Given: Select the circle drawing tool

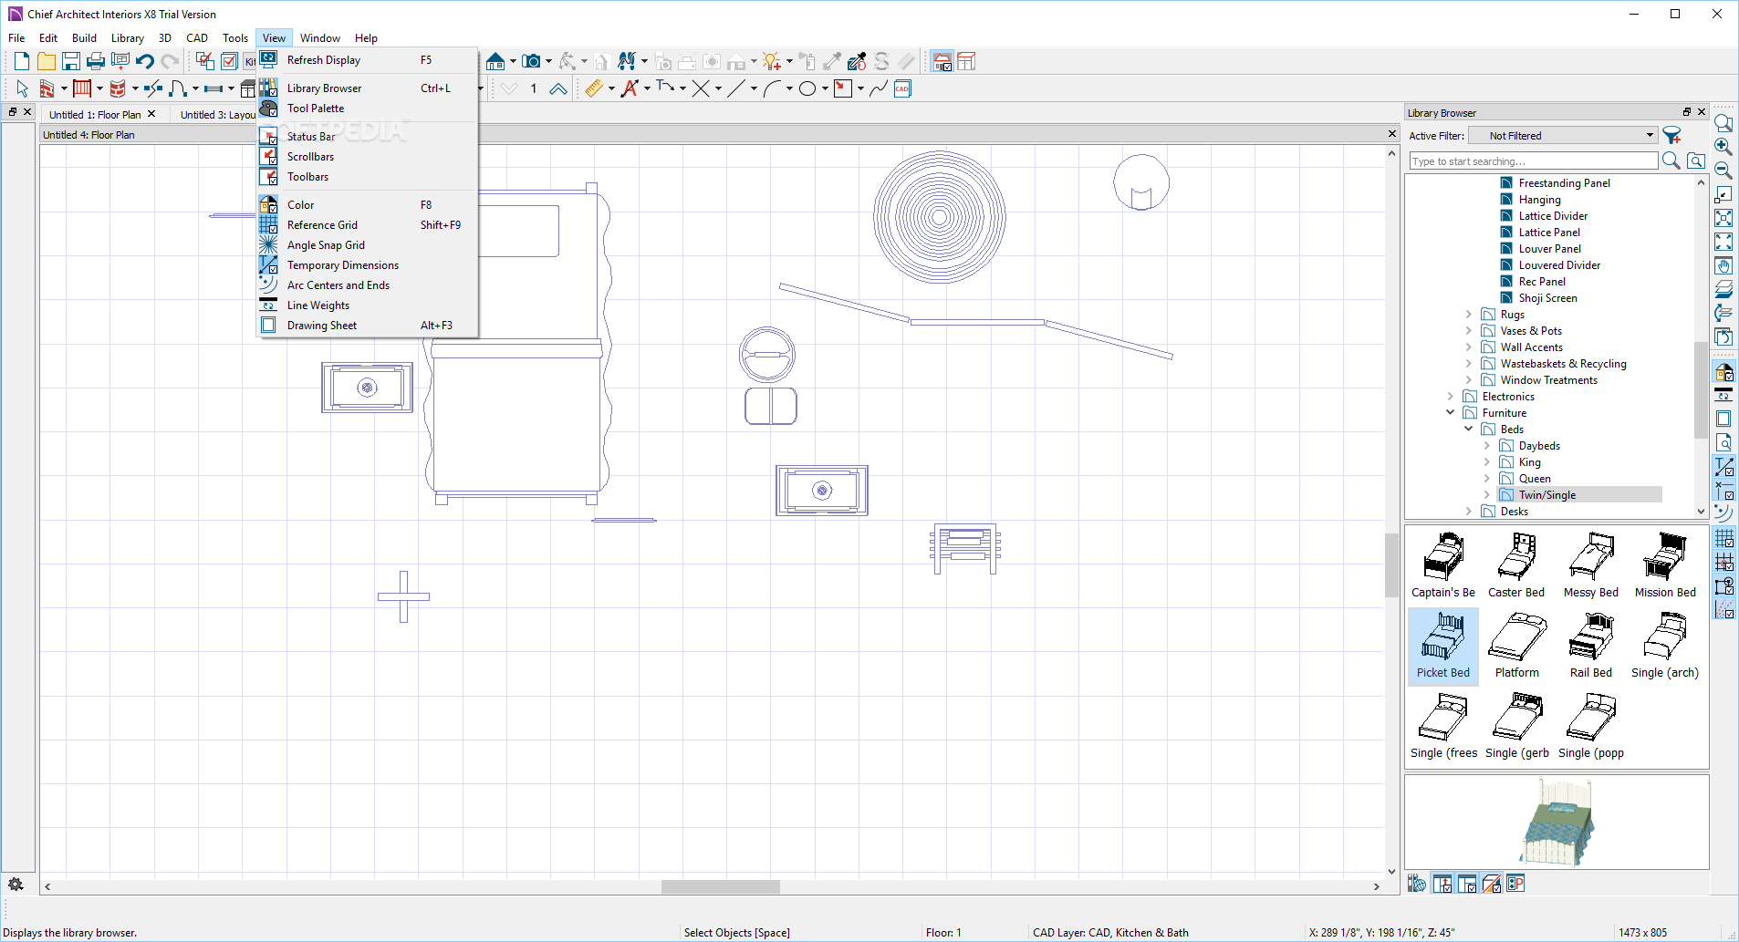Looking at the screenshot, I should tap(807, 88).
